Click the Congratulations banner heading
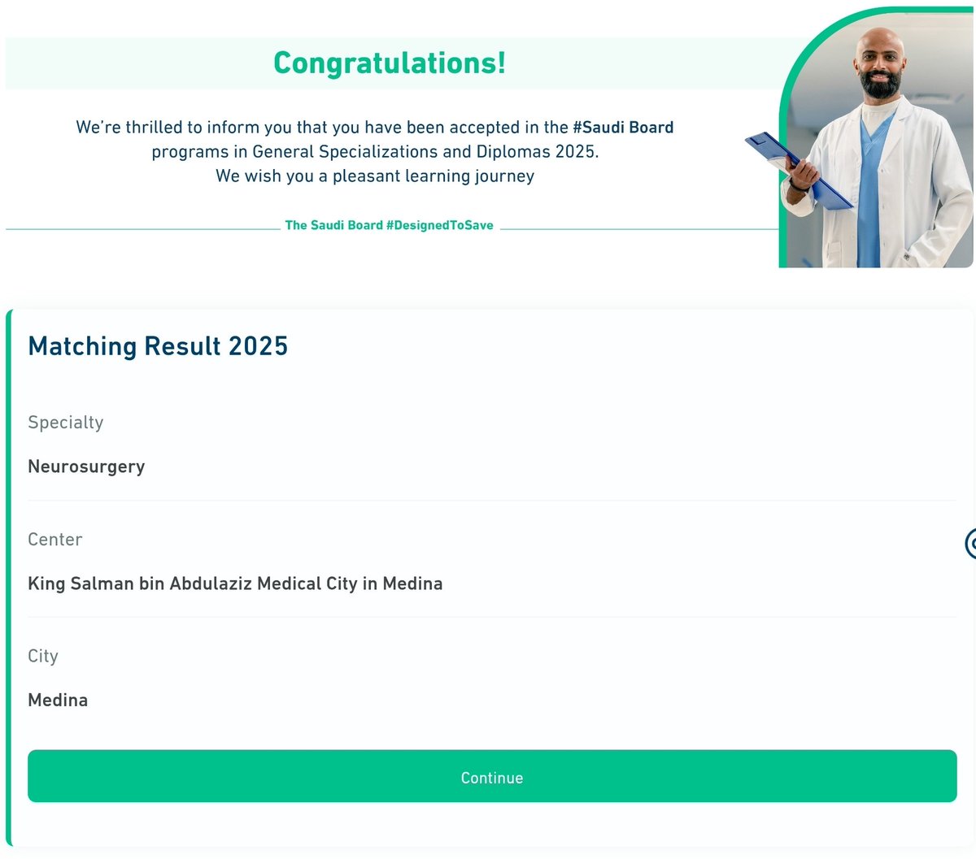This screenshot has height=859, width=976. [x=390, y=63]
